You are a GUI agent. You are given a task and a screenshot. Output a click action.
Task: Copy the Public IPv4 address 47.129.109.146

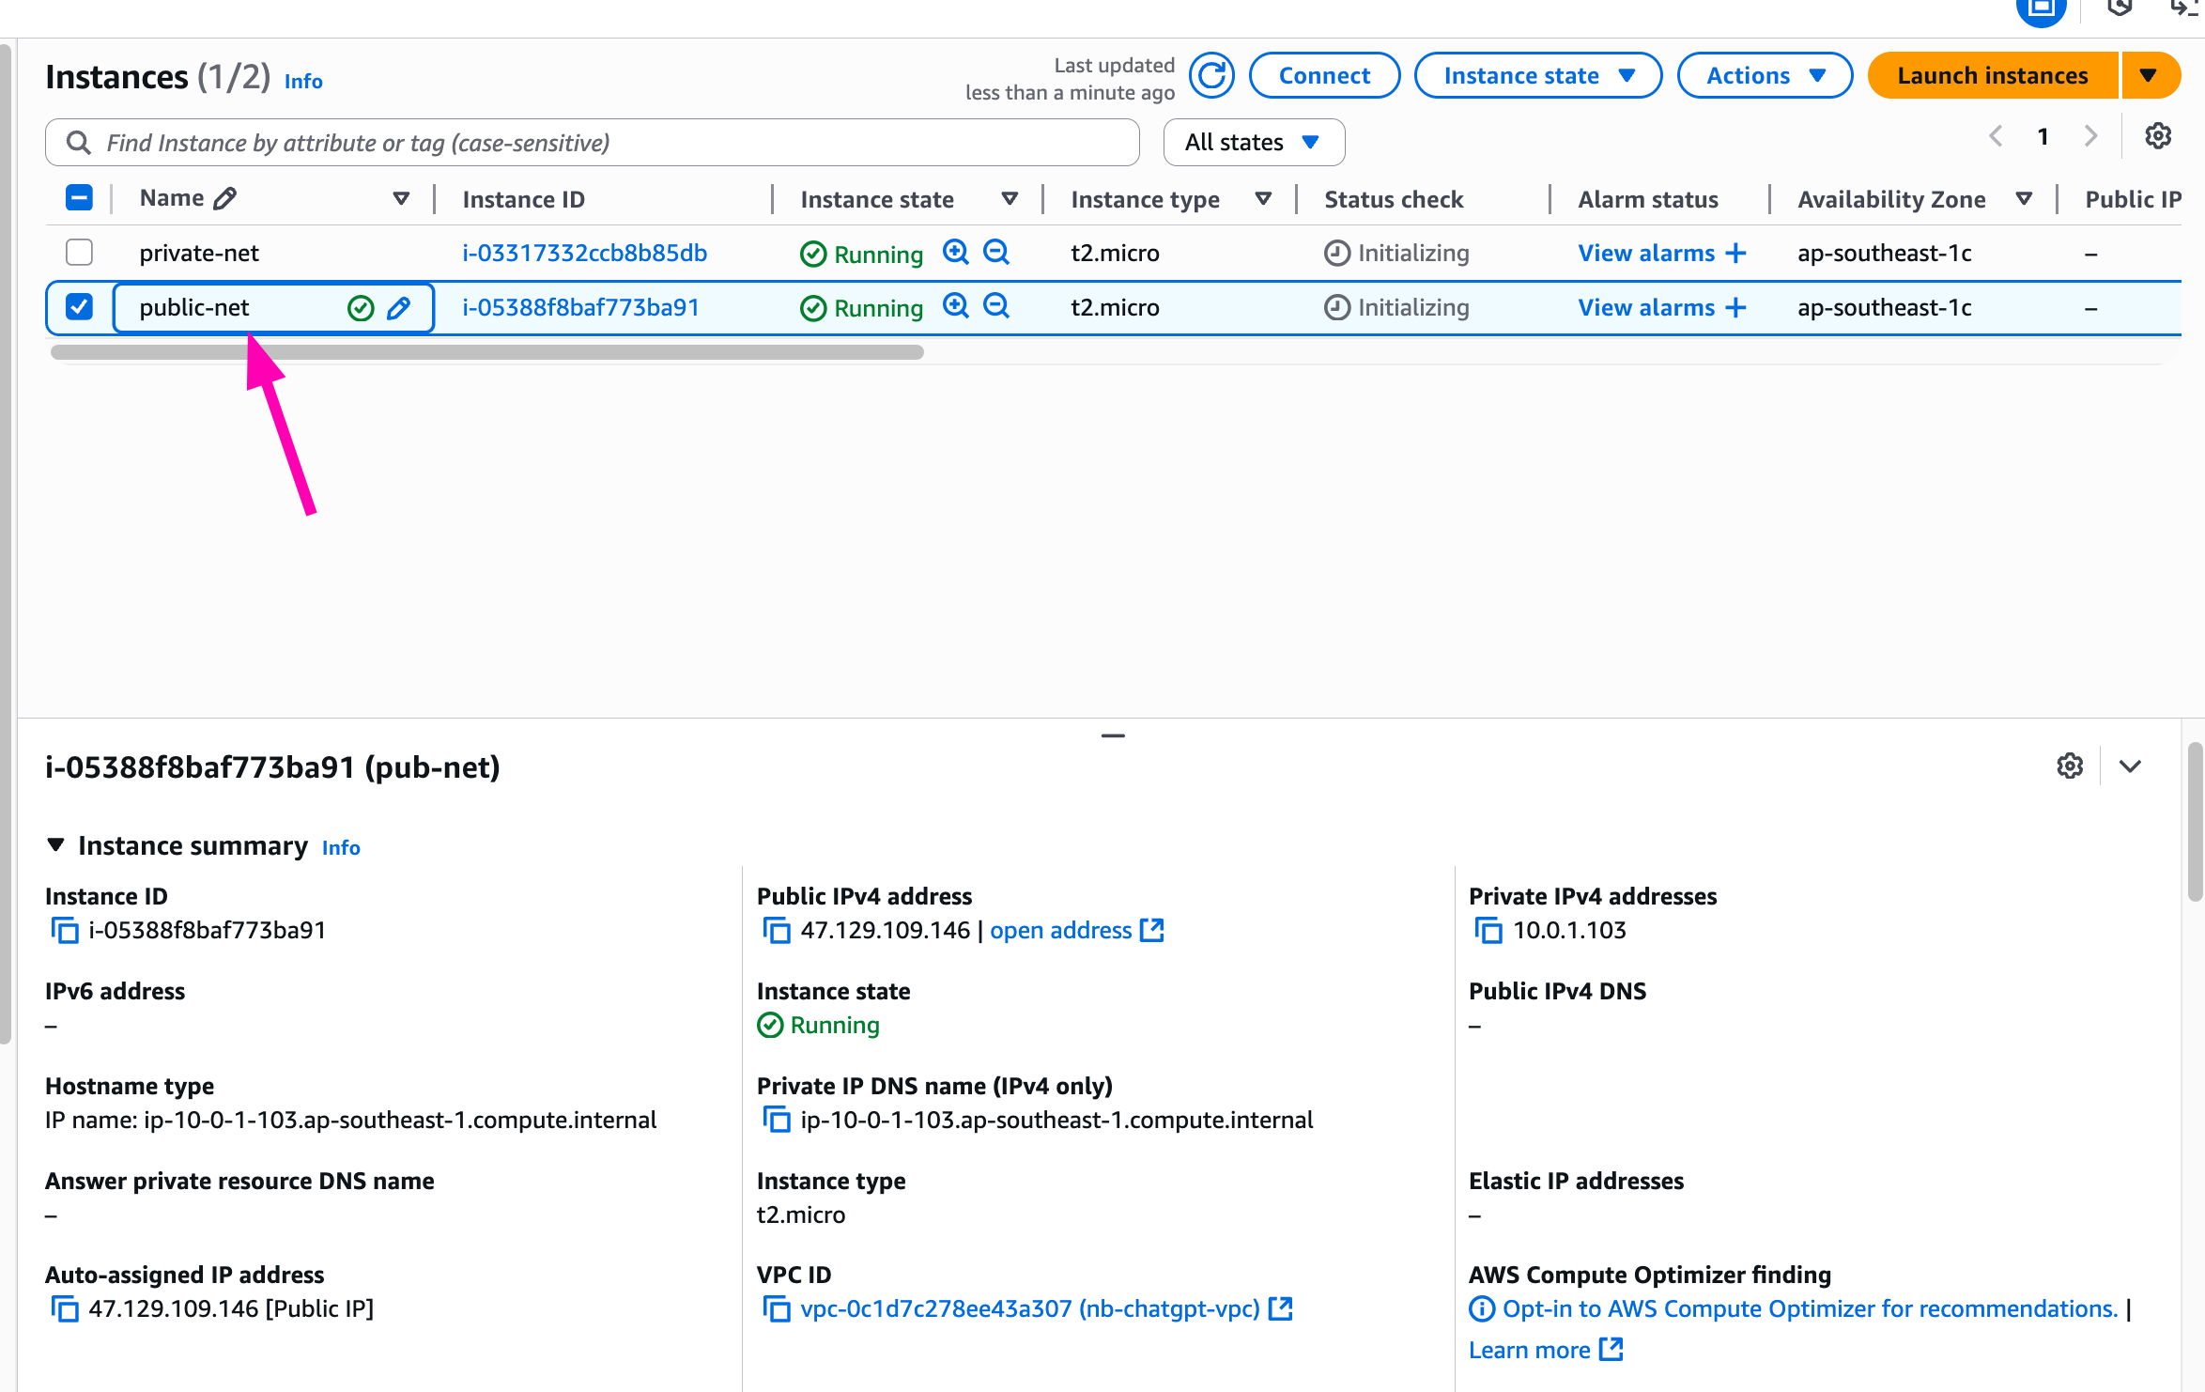(x=776, y=931)
